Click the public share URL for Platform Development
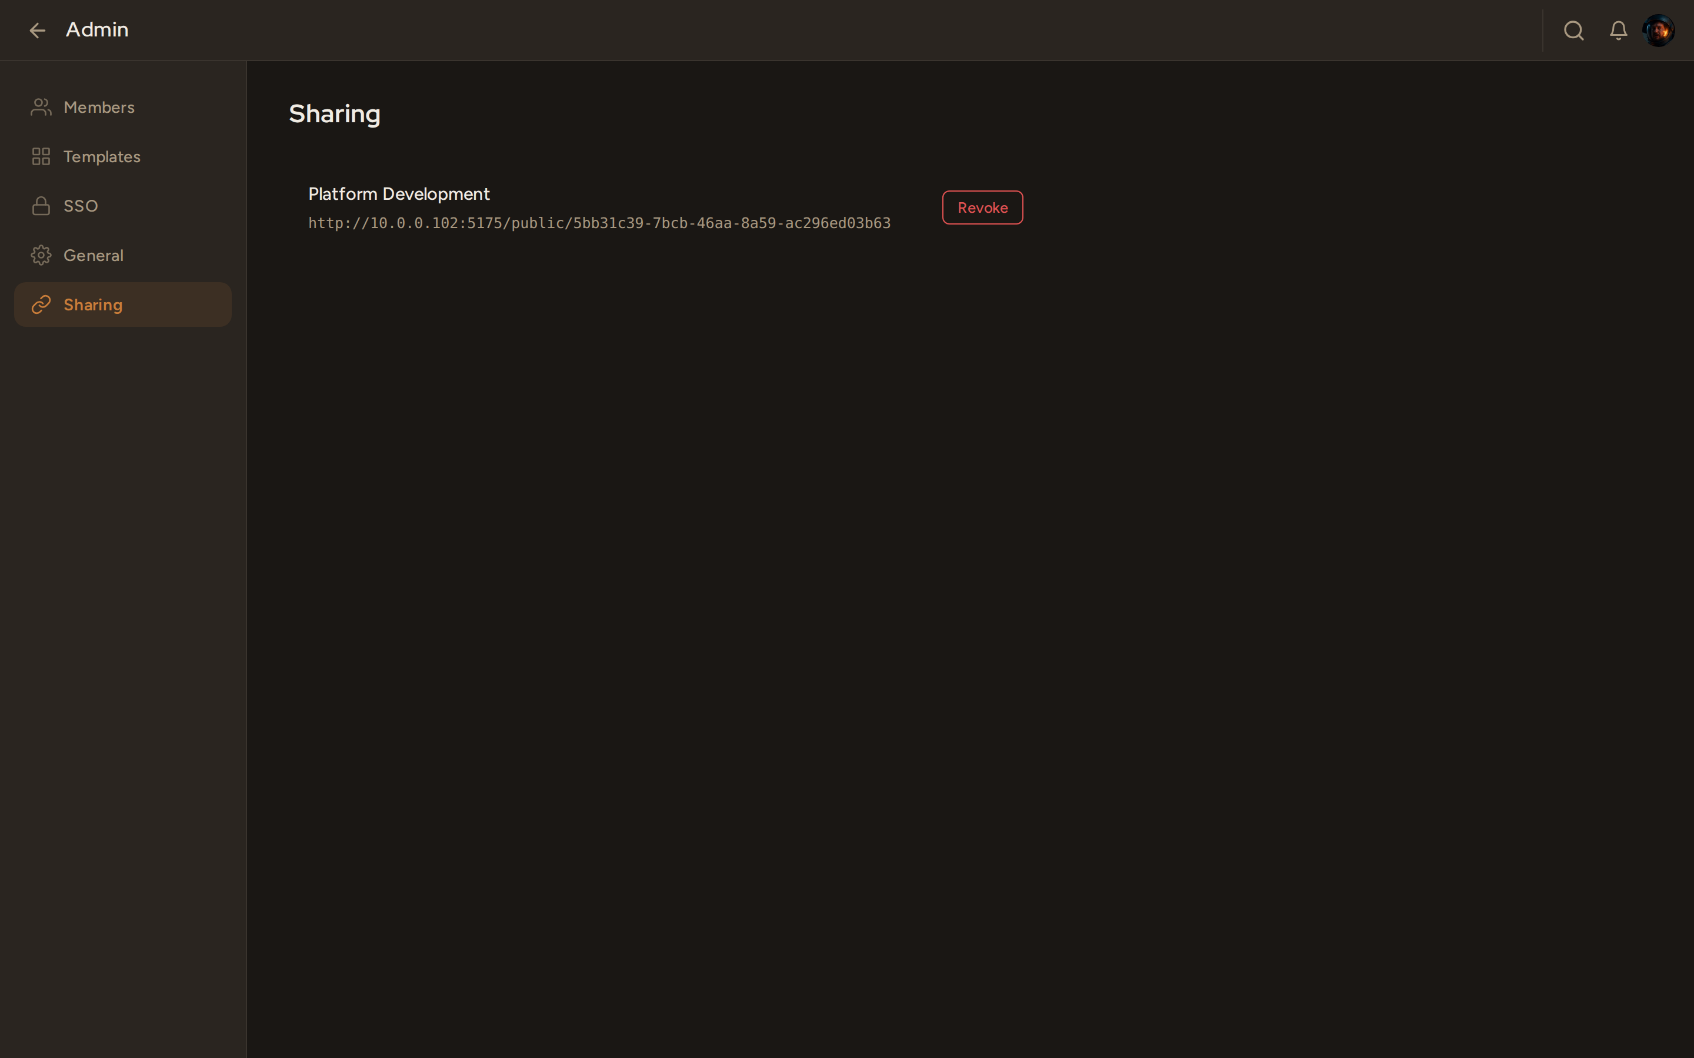The image size is (1694, 1058). (x=599, y=223)
